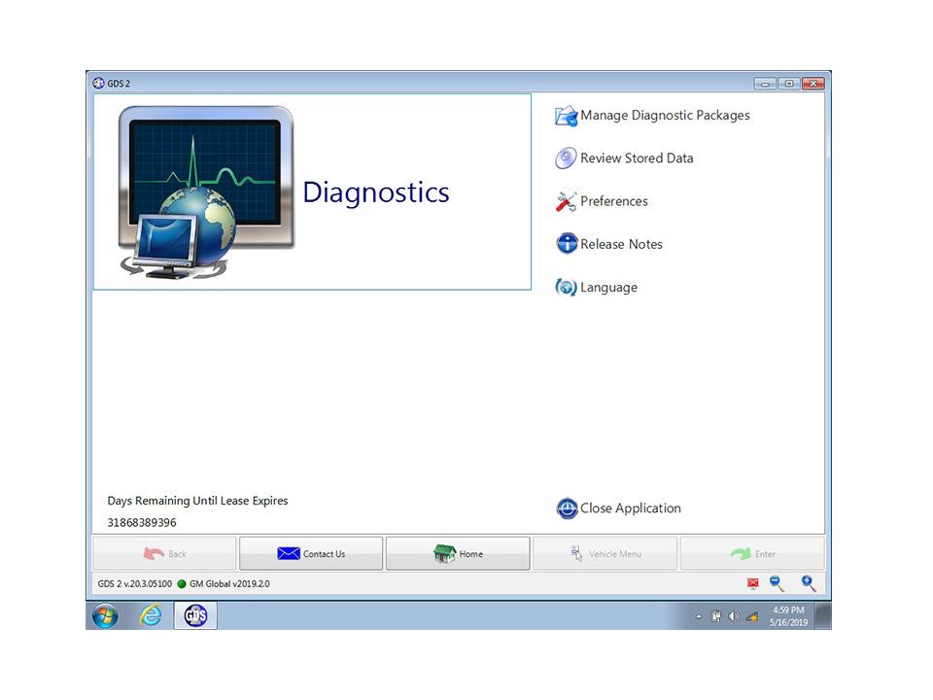Click the Release Notes info icon

click(x=566, y=244)
